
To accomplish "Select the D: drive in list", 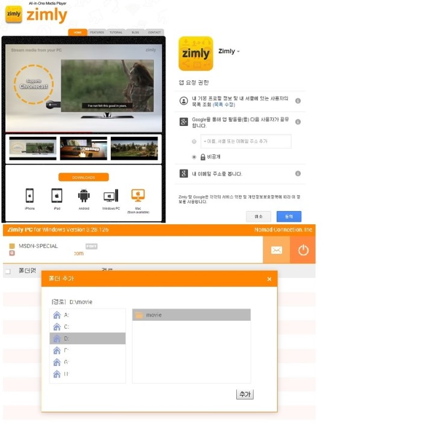I will coord(87,339).
